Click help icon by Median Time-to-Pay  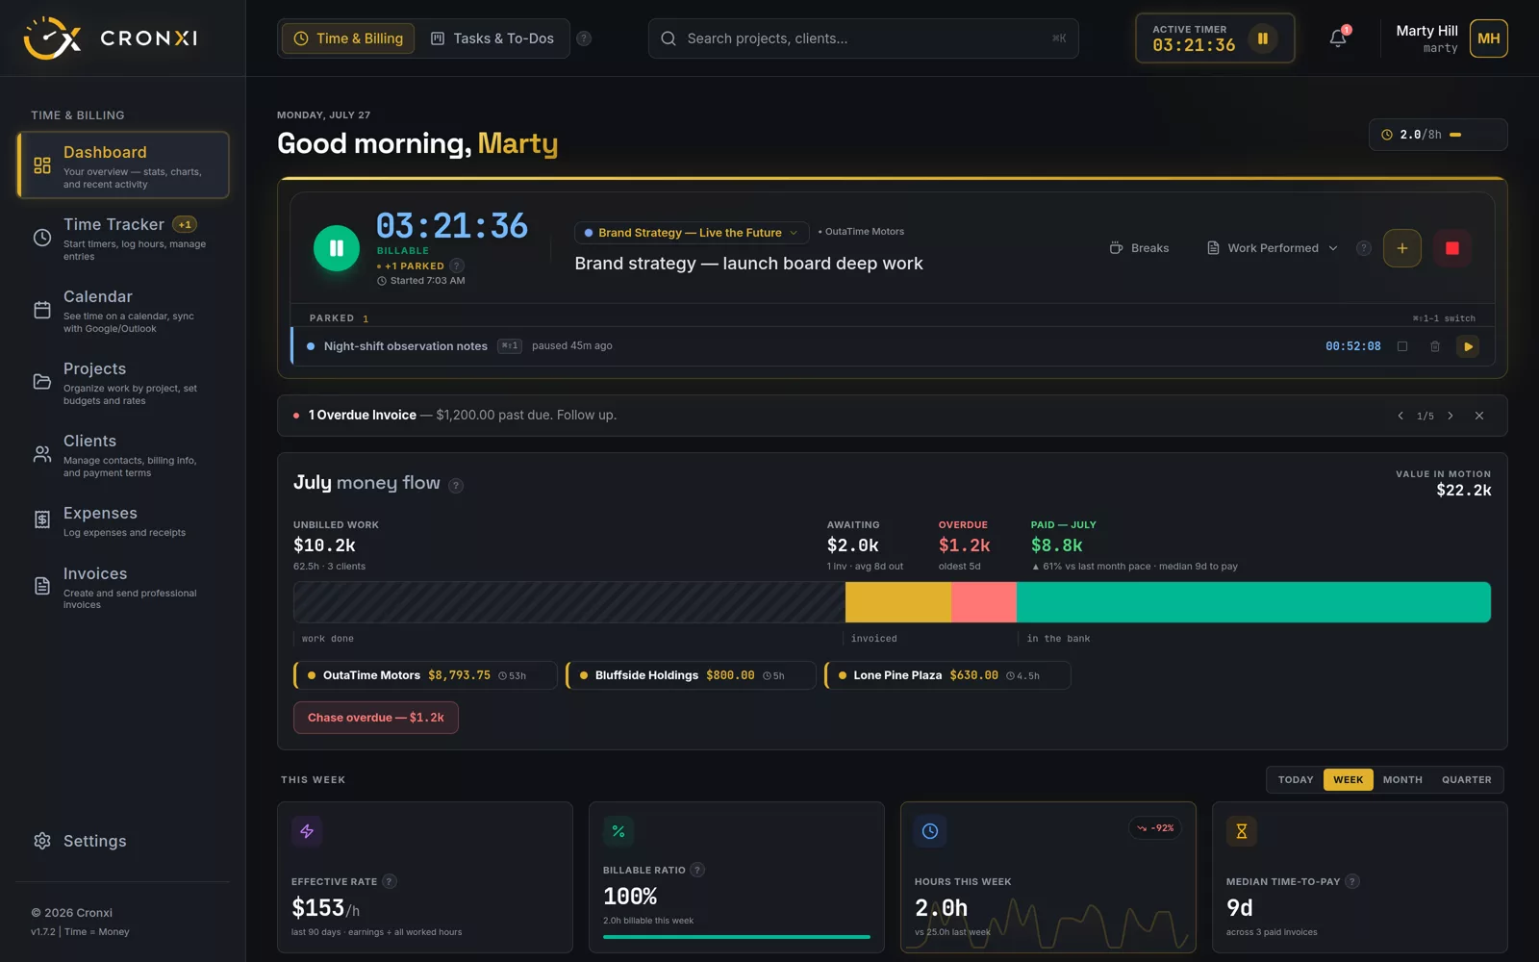pyautogui.click(x=1351, y=881)
